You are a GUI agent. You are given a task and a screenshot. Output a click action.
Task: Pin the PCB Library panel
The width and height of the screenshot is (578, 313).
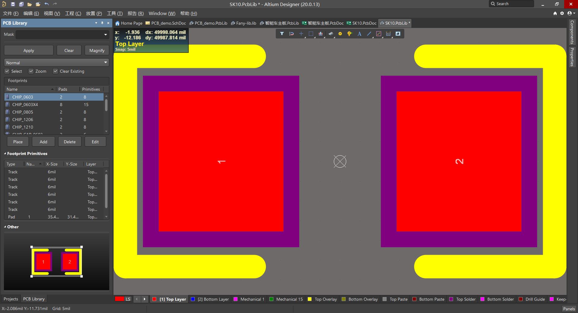102,23
